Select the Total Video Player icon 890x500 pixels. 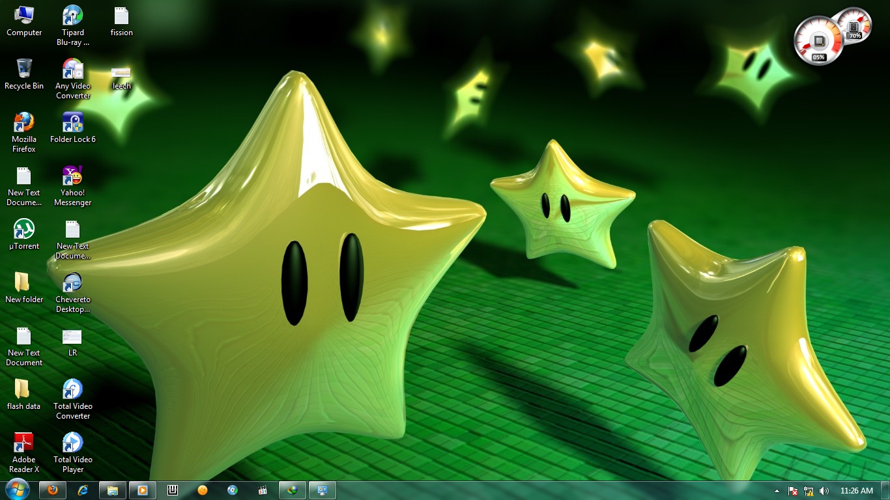pos(72,443)
